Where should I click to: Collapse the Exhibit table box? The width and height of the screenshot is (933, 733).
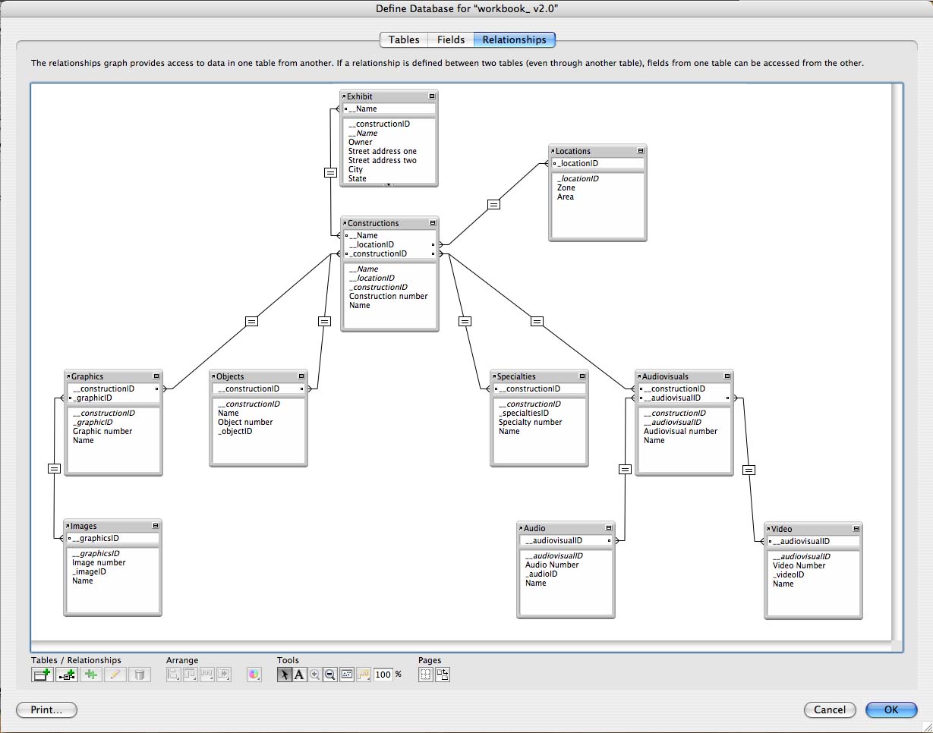(x=432, y=96)
